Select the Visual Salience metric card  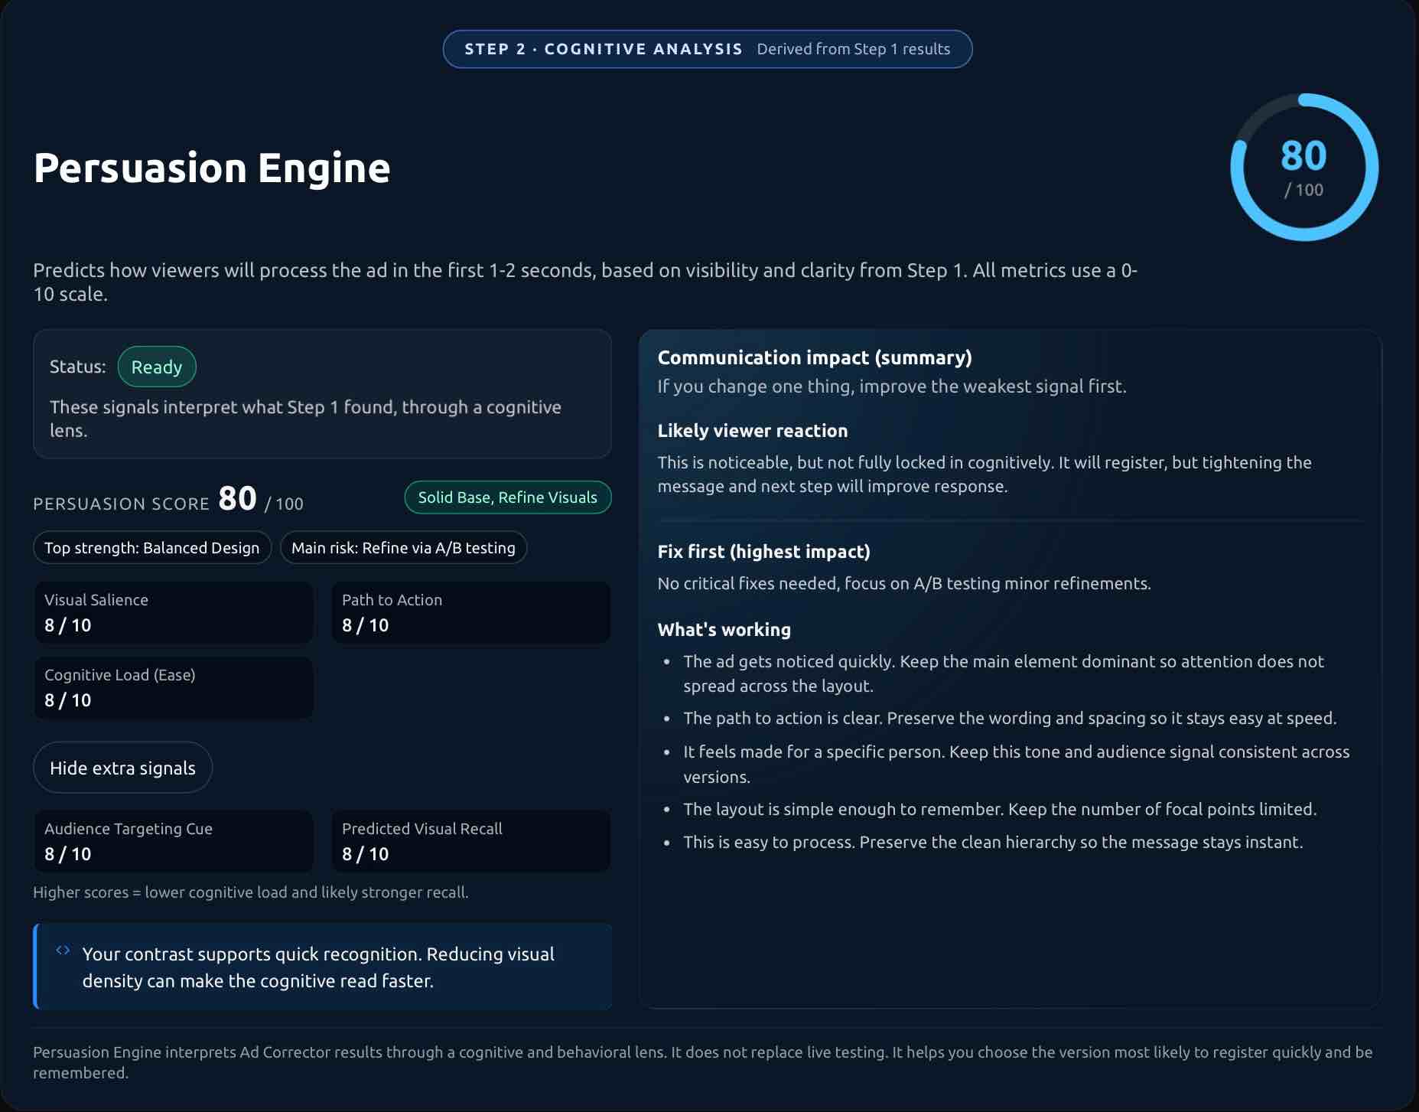tap(173, 612)
